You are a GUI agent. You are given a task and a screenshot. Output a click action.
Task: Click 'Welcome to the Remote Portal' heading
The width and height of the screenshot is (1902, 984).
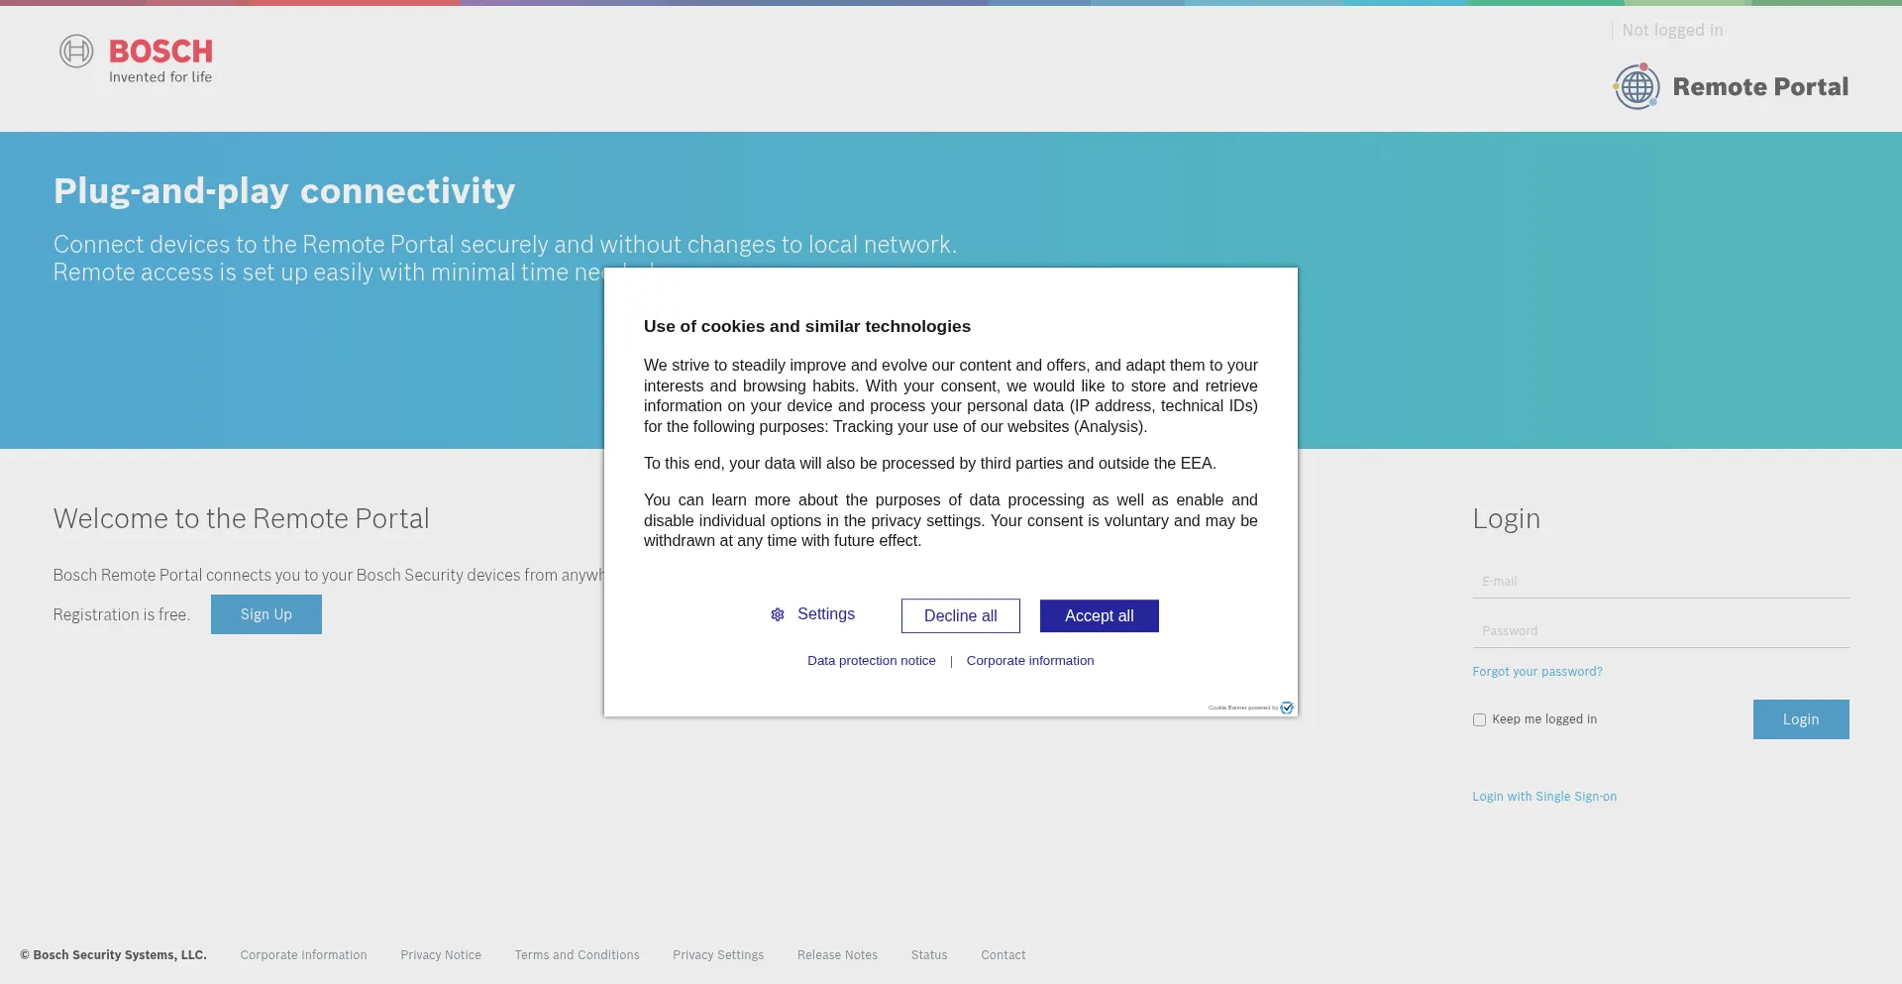[241, 519]
